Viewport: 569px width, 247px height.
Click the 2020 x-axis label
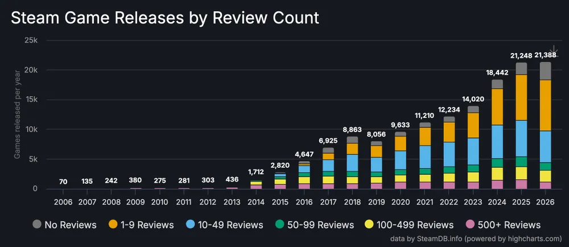pyautogui.click(x=402, y=202)
